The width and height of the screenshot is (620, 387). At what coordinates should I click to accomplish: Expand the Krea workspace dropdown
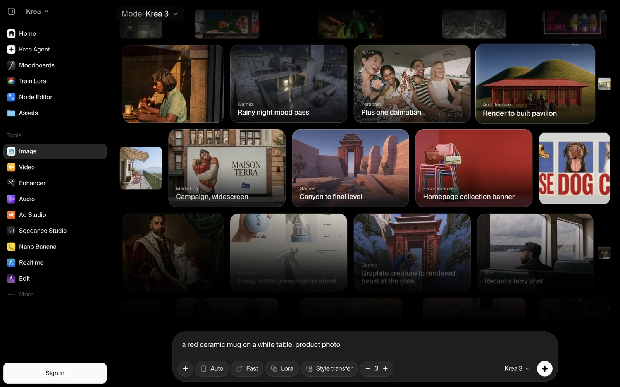coord(37,11)
